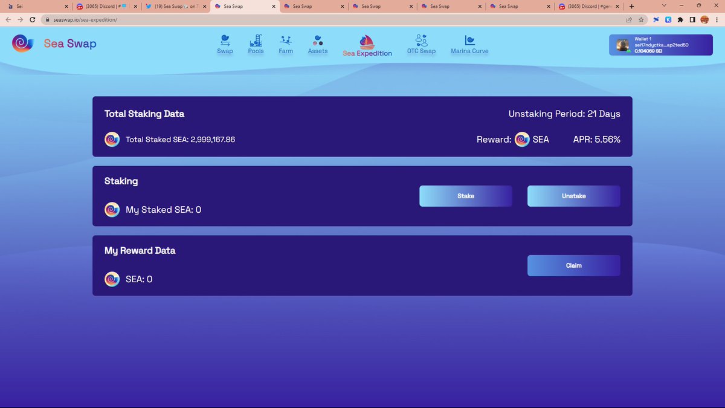Click the SEA reward token icon
The width and height of the screenshot is (725, 408).
click(522, 140)
